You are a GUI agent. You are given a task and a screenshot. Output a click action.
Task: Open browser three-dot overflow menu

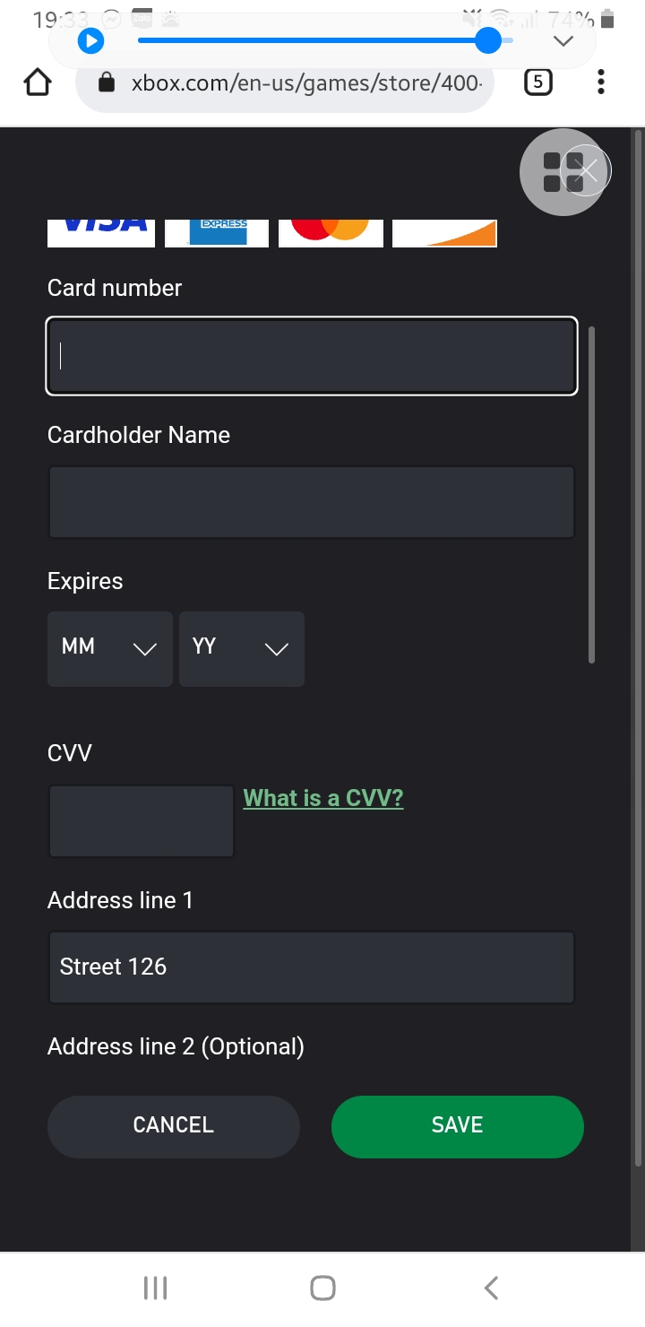tap(600, 83)
